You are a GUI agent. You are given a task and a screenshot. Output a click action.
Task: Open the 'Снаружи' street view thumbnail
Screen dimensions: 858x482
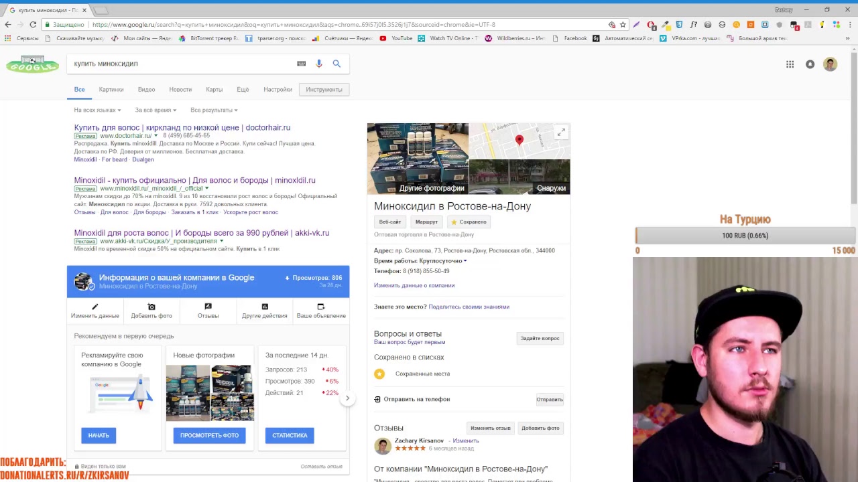pyautogui.click(x=519, y=177)
